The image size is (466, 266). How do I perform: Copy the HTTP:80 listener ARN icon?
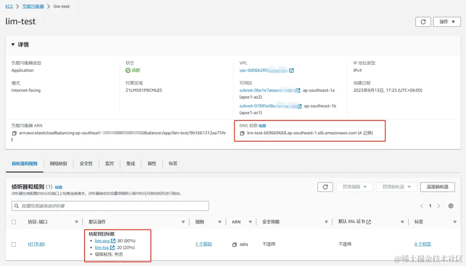click(x=234, y=244)
